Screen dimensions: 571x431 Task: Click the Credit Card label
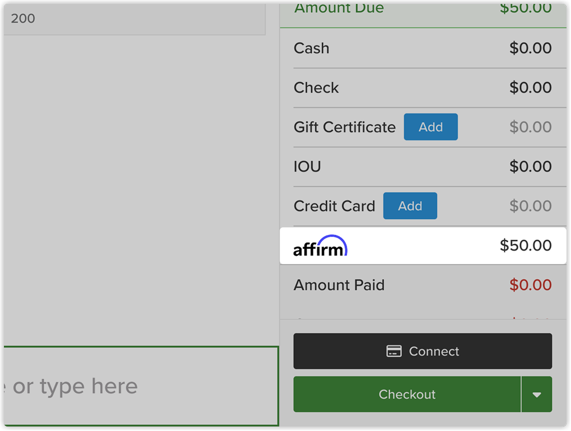[334, 206]
